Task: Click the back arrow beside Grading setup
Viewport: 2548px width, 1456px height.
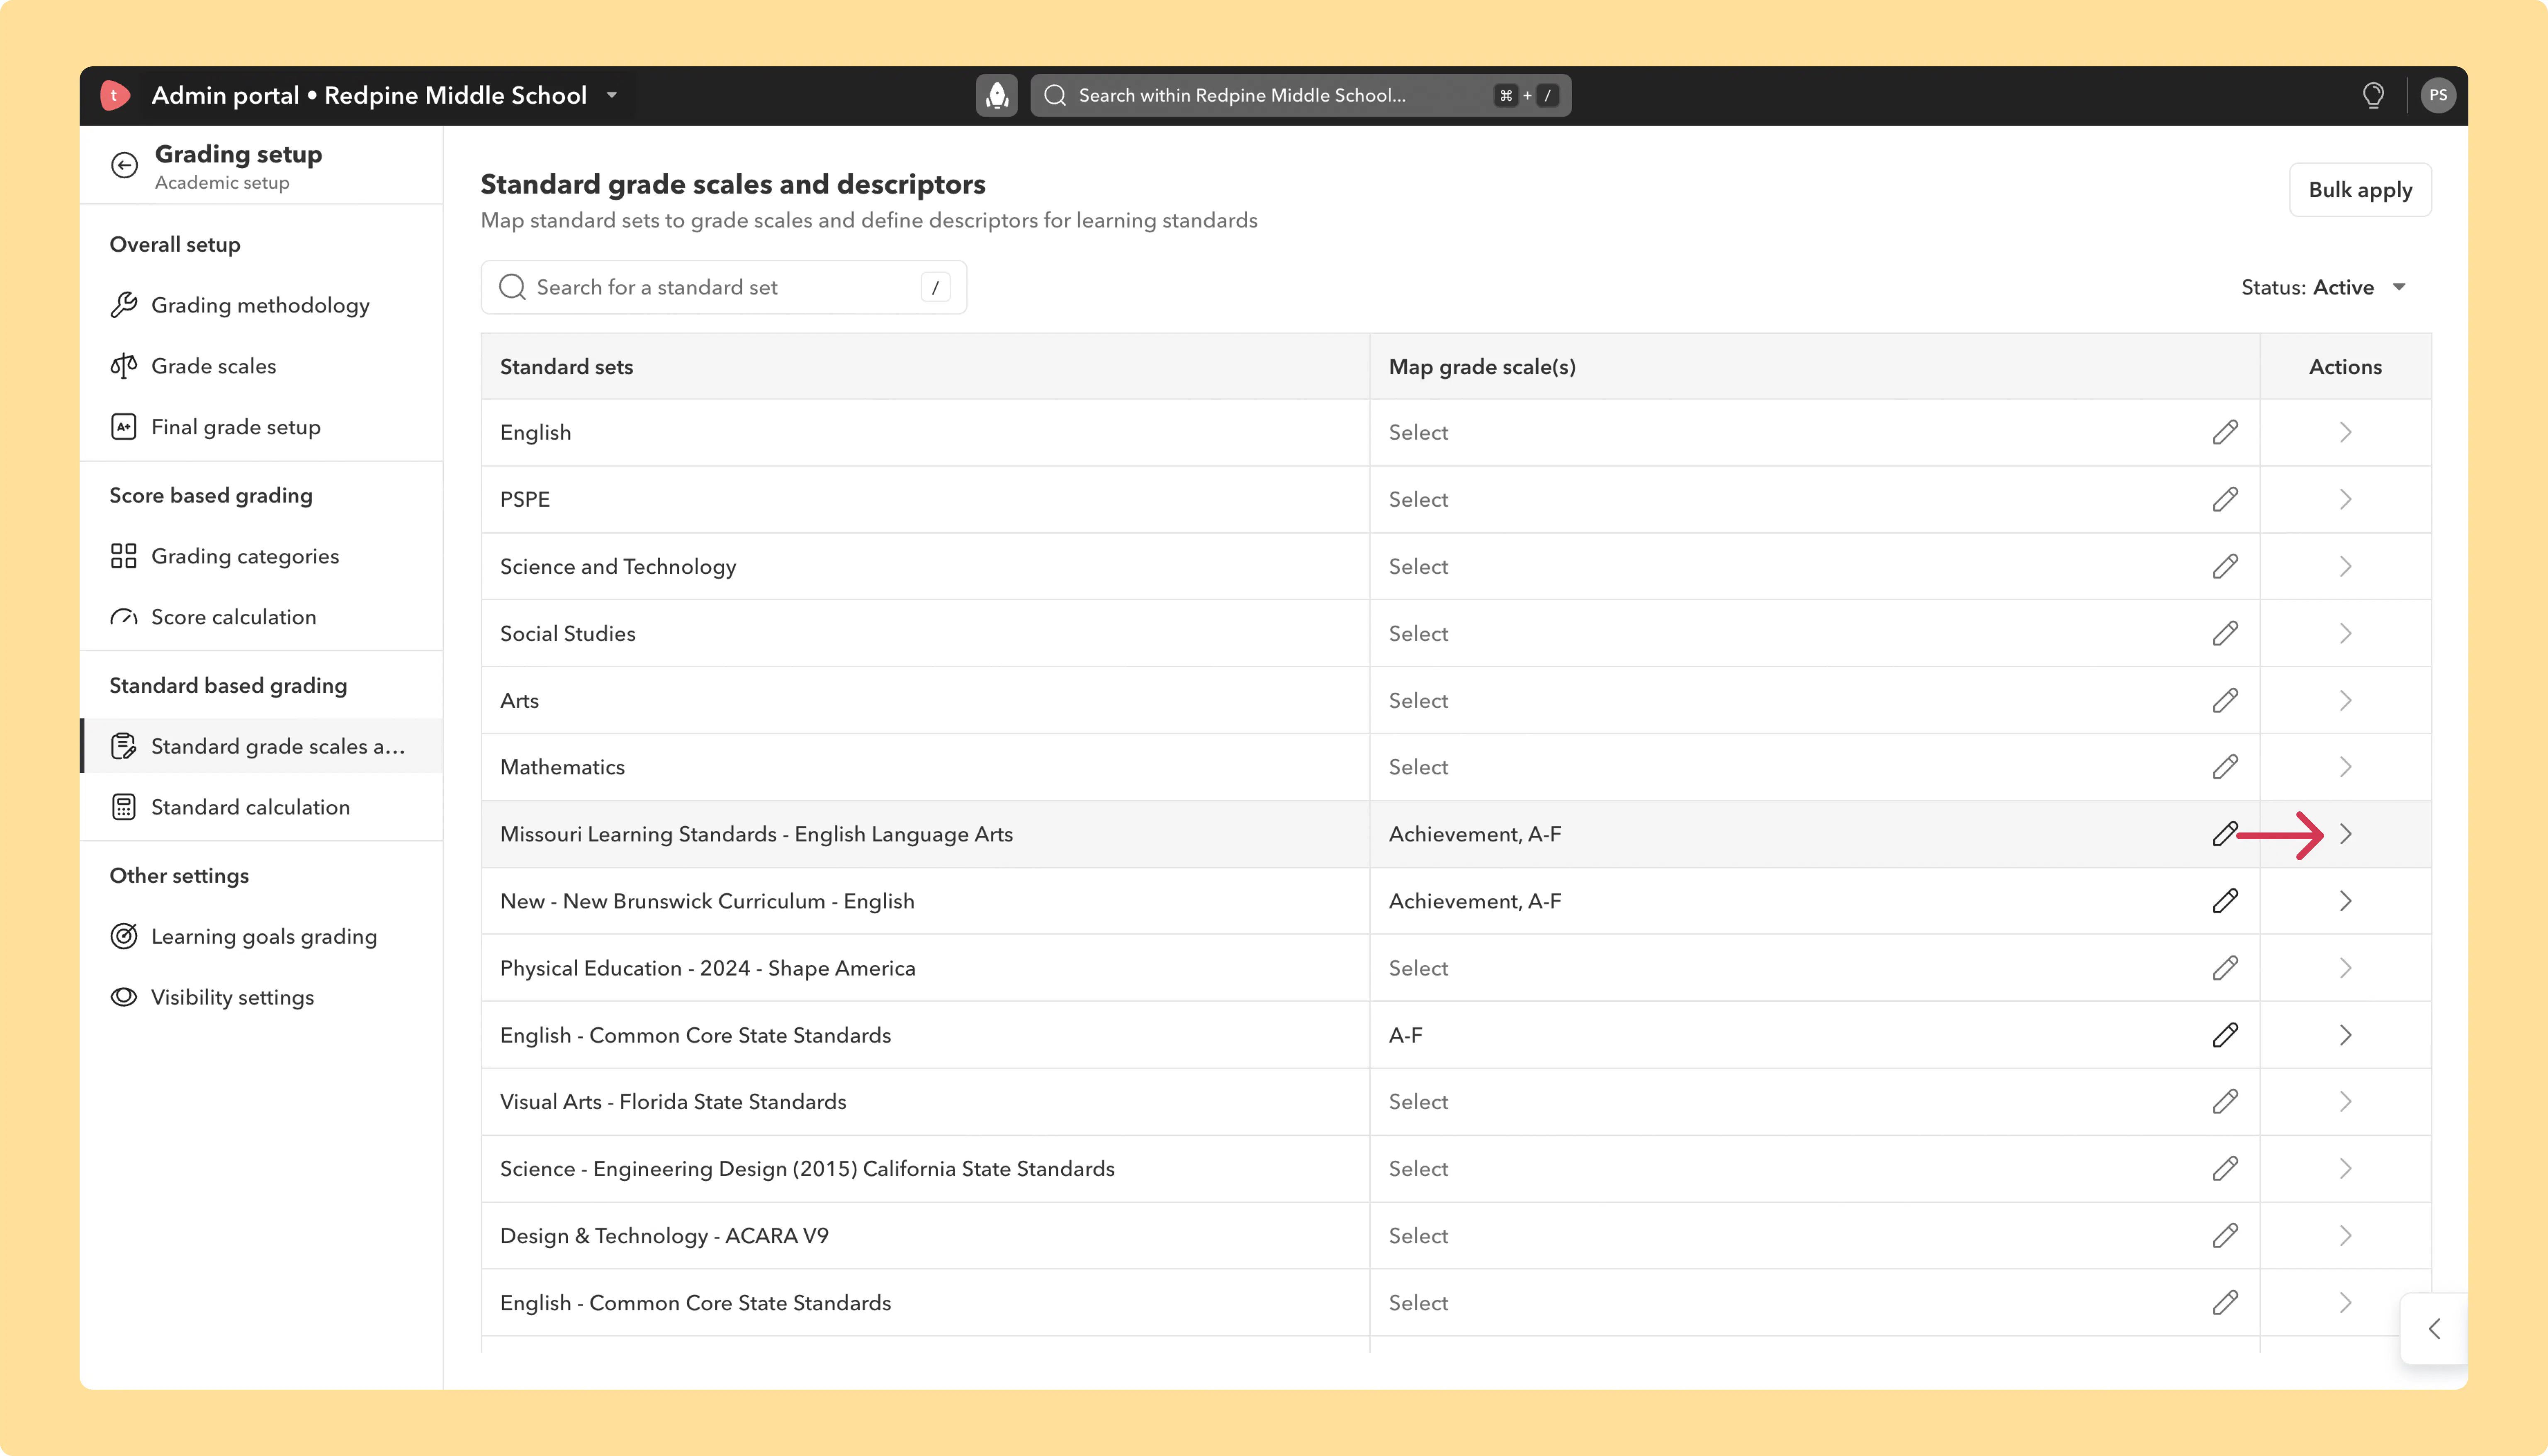Action: coord(124,165)
